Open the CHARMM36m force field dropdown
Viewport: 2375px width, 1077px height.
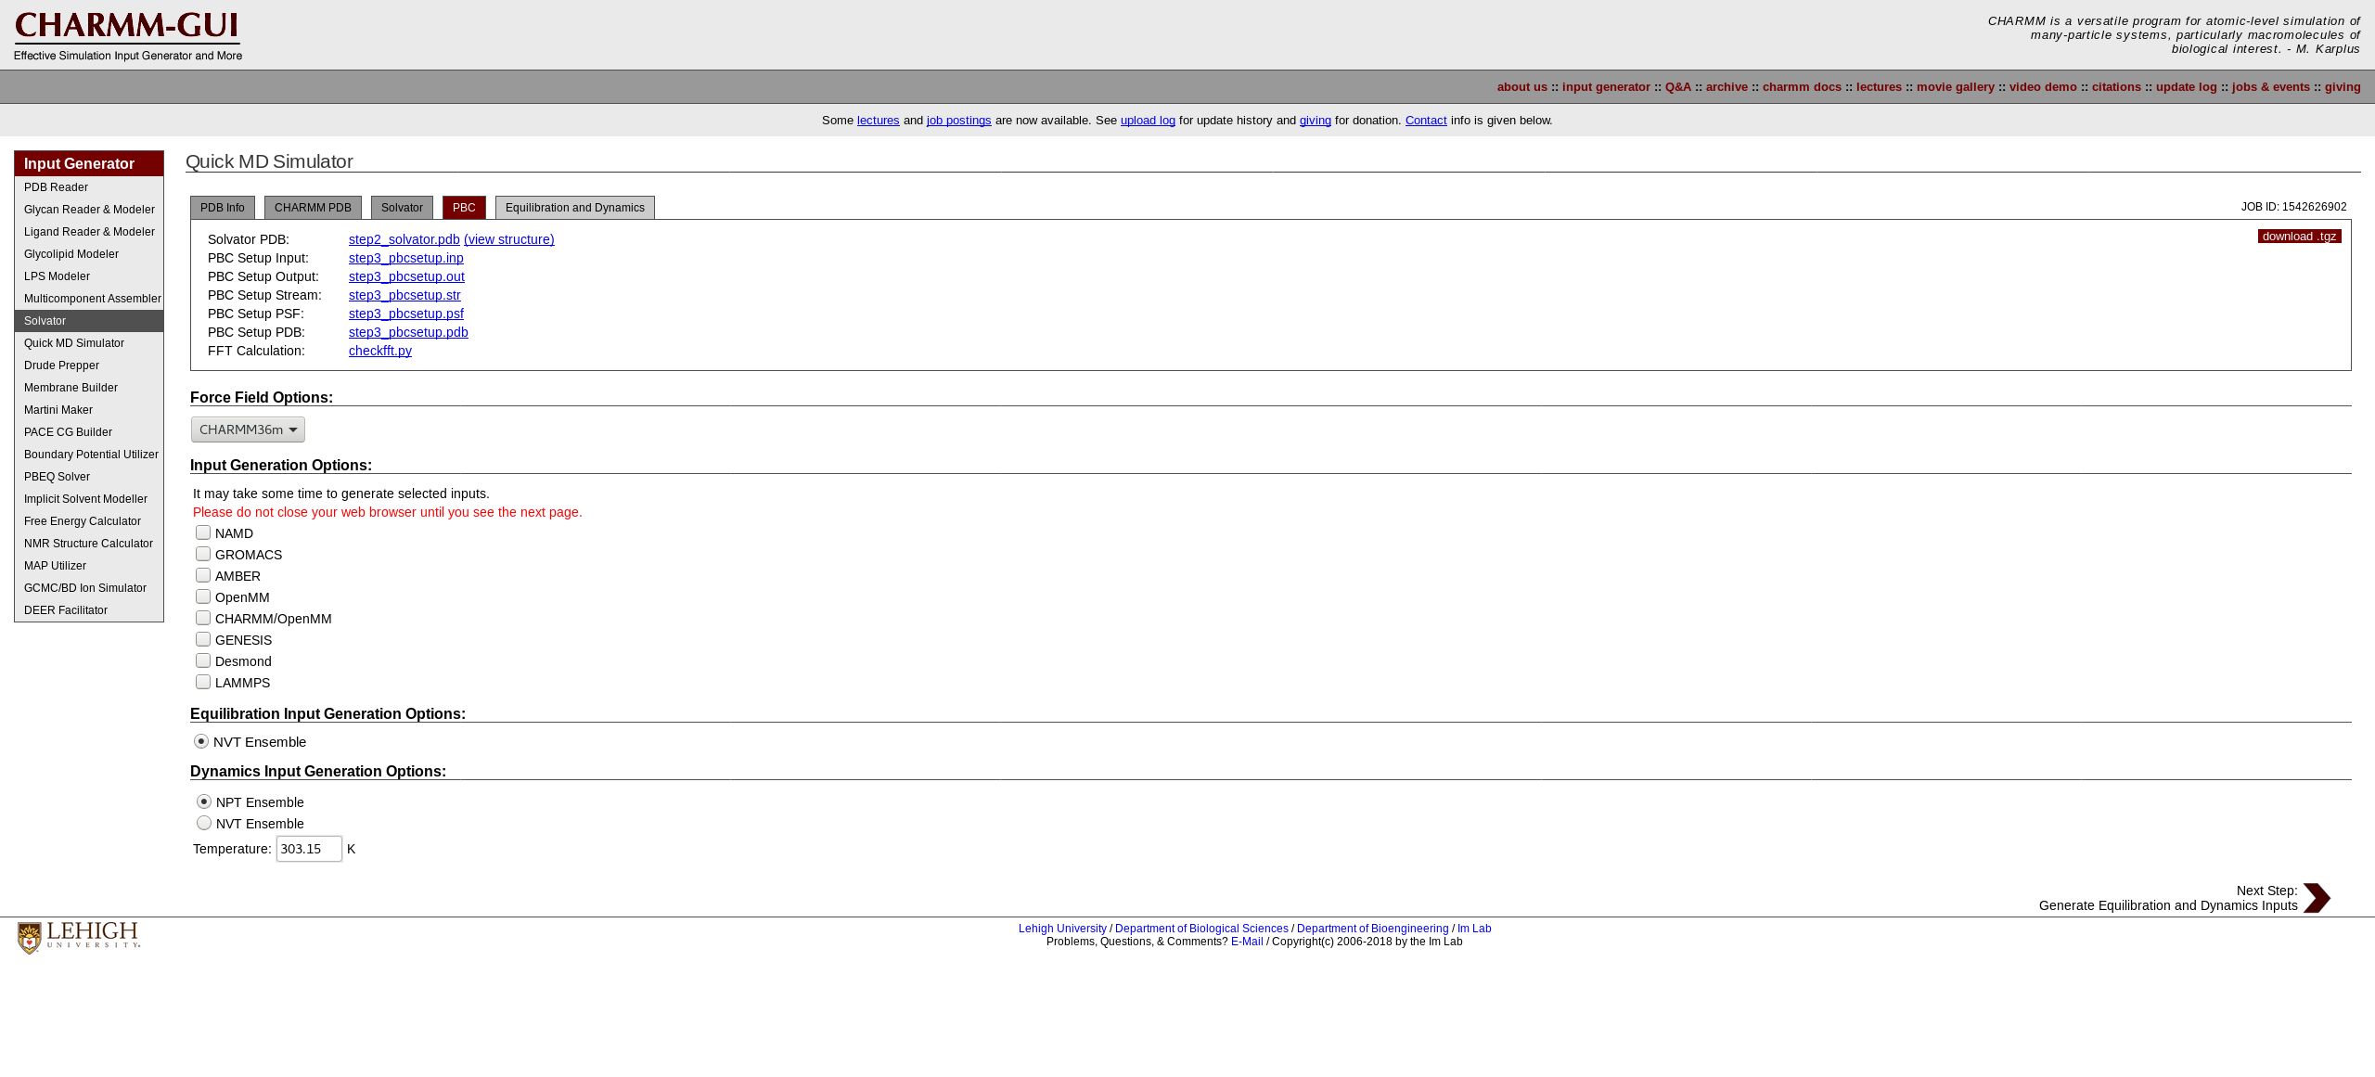[248, 430]
